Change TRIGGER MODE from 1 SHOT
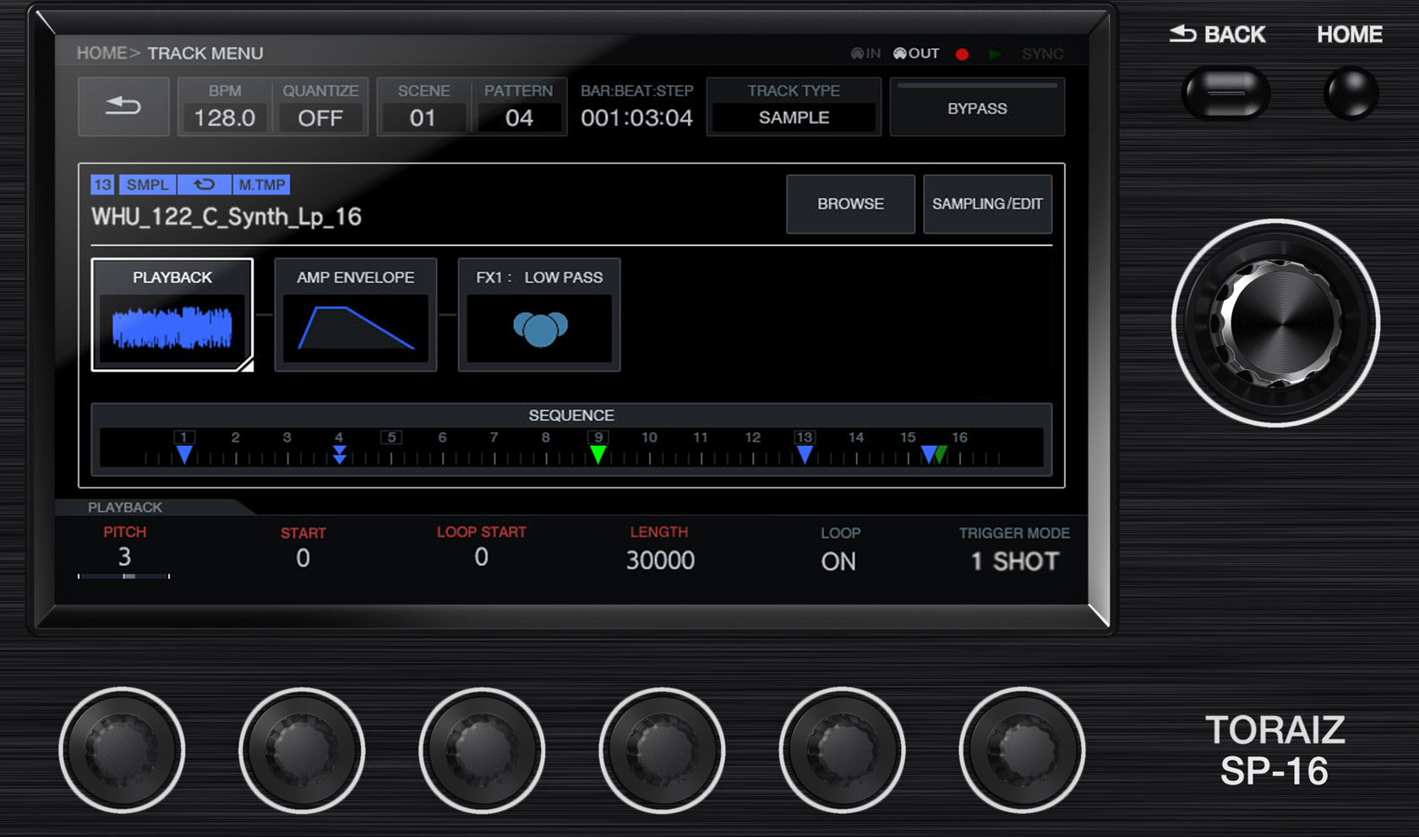This screenshot has height=837, width=1419. 1013,560
